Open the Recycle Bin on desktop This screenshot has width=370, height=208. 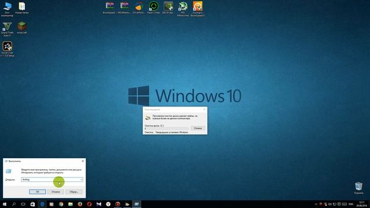(x=358, y=188)
